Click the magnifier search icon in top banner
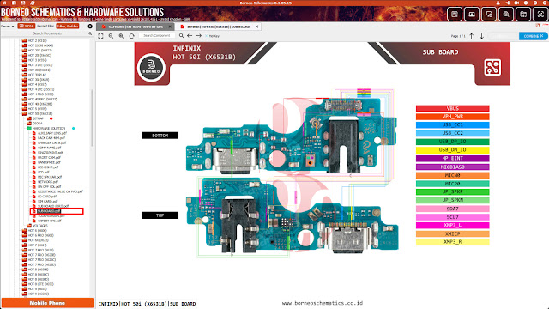 506,15
